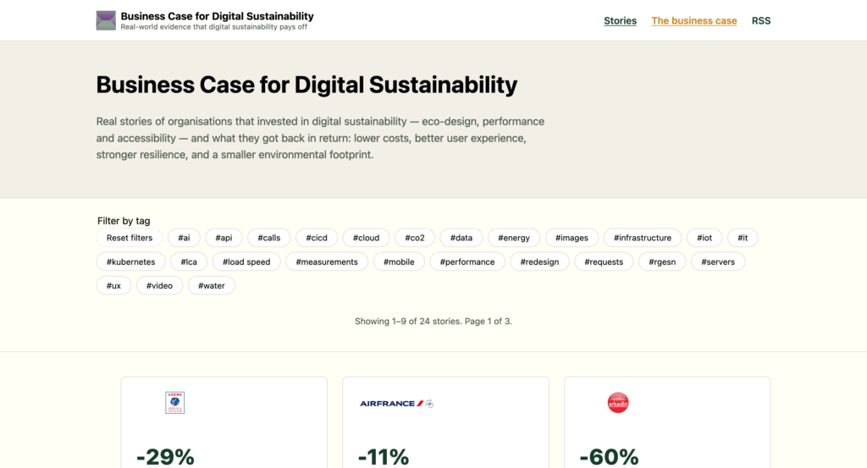Pick the #requests tag filter

pyautogui.click(x=604, y=262)
